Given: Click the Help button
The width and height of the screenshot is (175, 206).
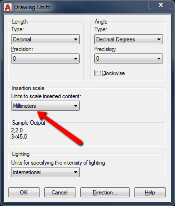Looking at the screenshot, I should tap(150, 193).
